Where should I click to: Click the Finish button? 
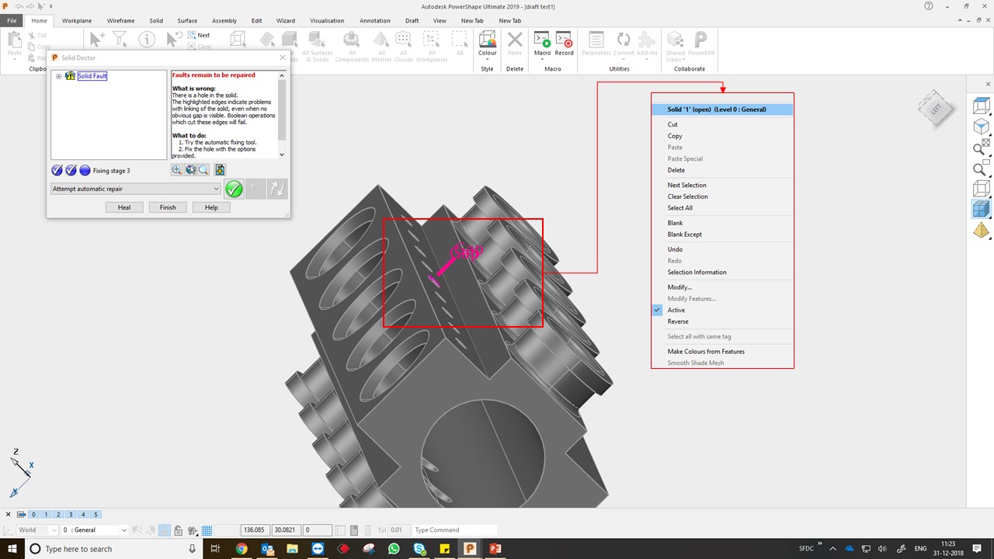point(168,207)
